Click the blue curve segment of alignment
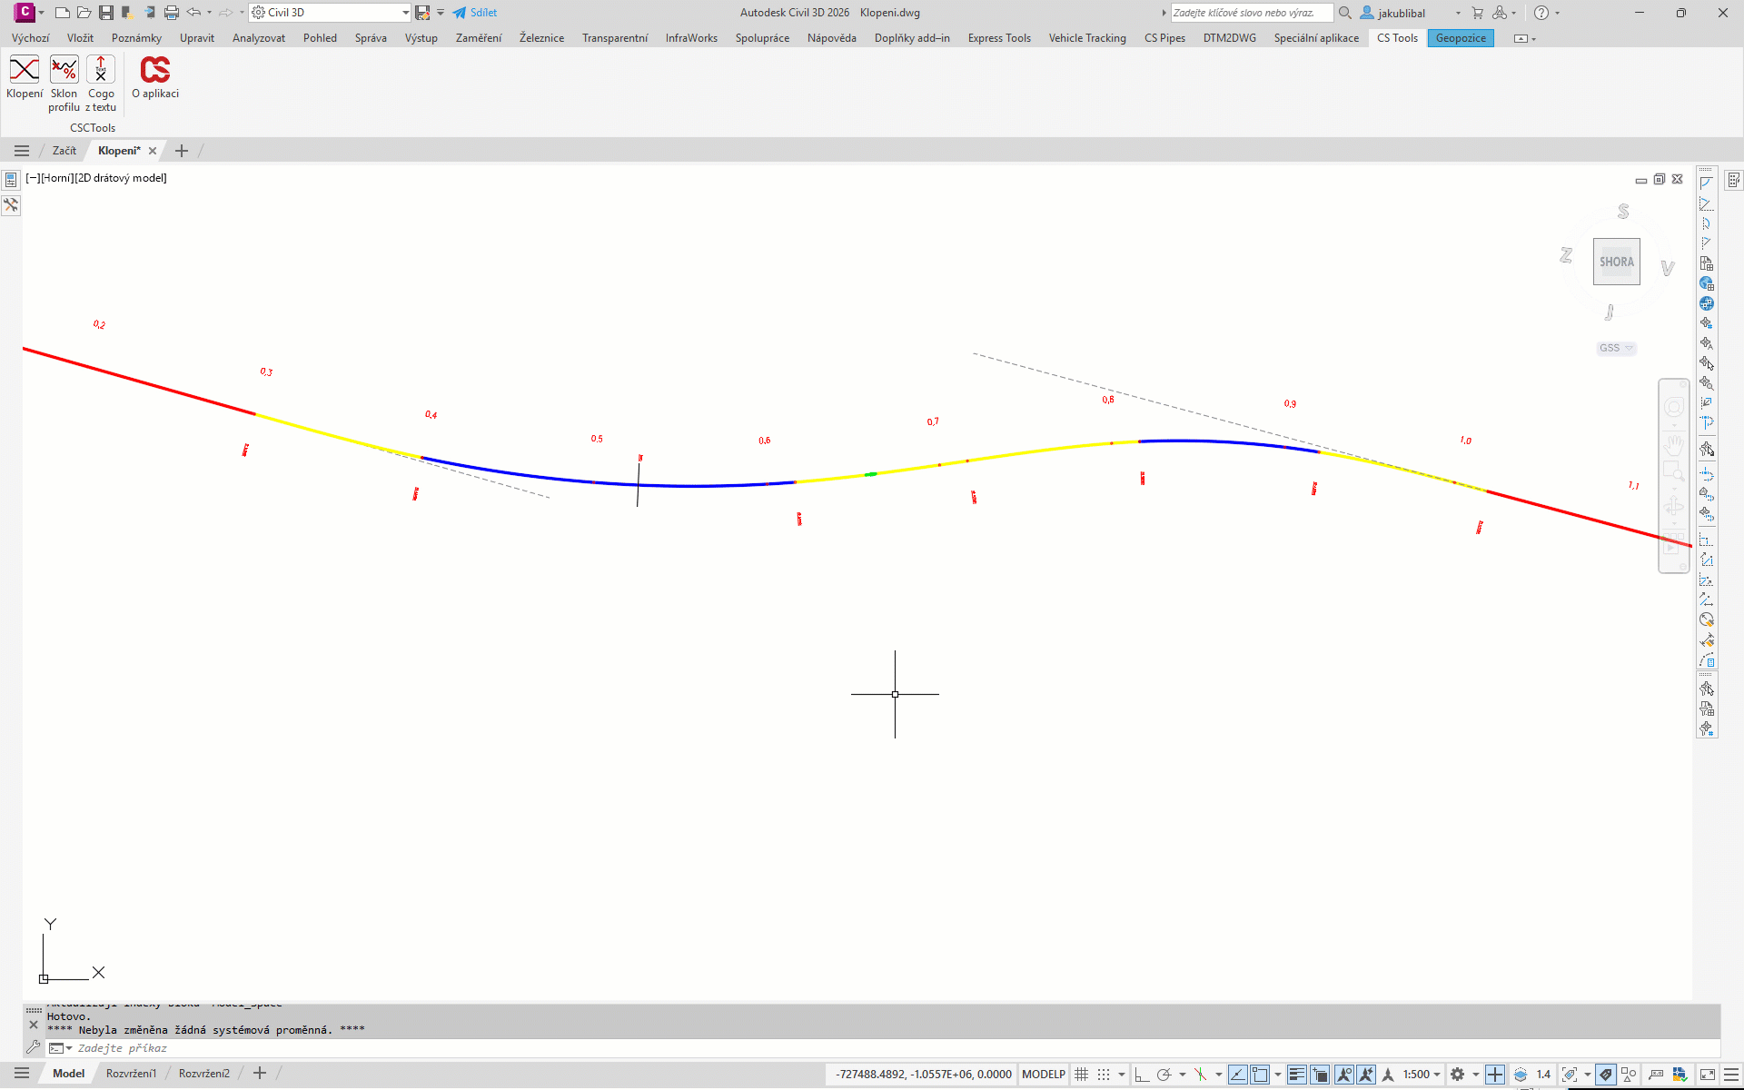 click(690, 486)
